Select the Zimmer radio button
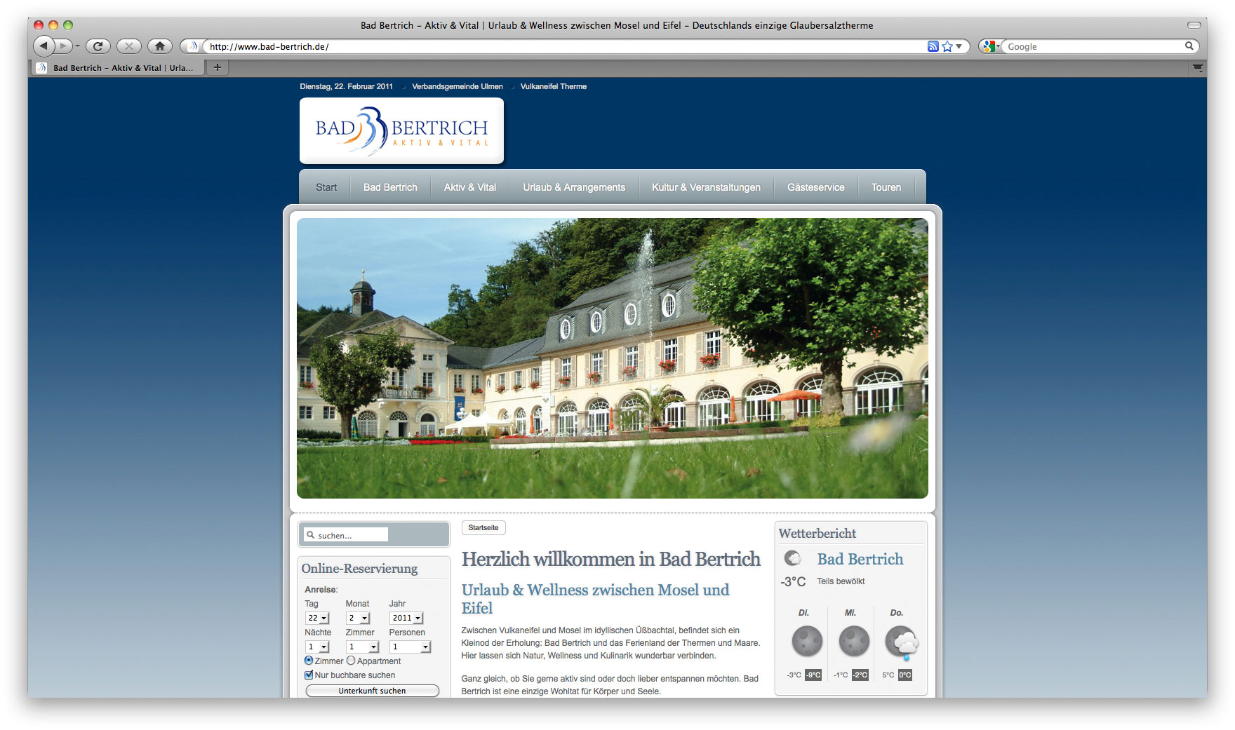The height and width of the screenshot is (730, 1235). pos(309,661)
